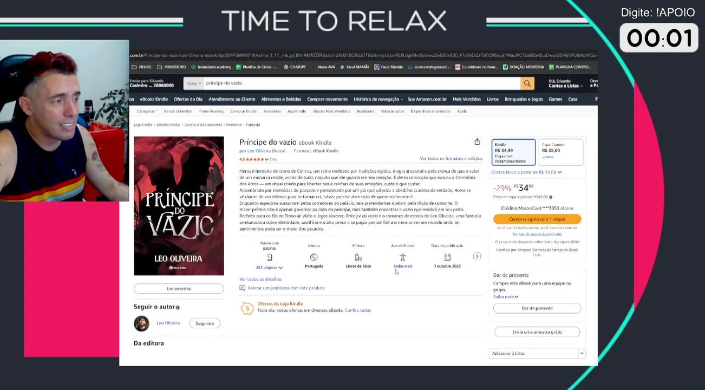The height and width of the screenshot is (390, 705).
Task: Click Envie uma amostra grátis button
Action: point(537,332)
